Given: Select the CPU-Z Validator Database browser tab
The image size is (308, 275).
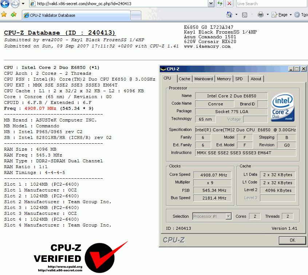Looking at the screenshot, I should point(76,15).
